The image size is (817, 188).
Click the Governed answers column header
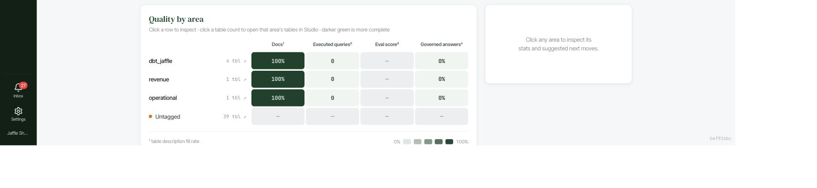[x=442, y=44]
